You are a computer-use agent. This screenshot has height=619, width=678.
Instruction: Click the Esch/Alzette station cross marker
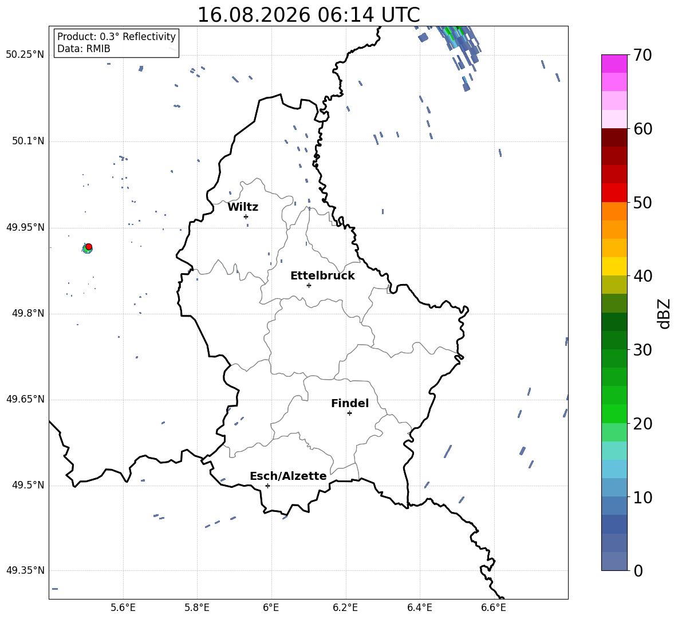point(267,486)
